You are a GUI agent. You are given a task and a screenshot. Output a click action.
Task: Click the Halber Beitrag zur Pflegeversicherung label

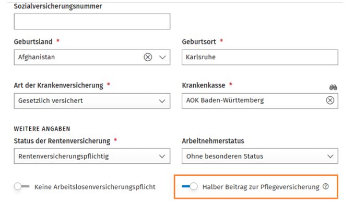click(x=261, y=187)
